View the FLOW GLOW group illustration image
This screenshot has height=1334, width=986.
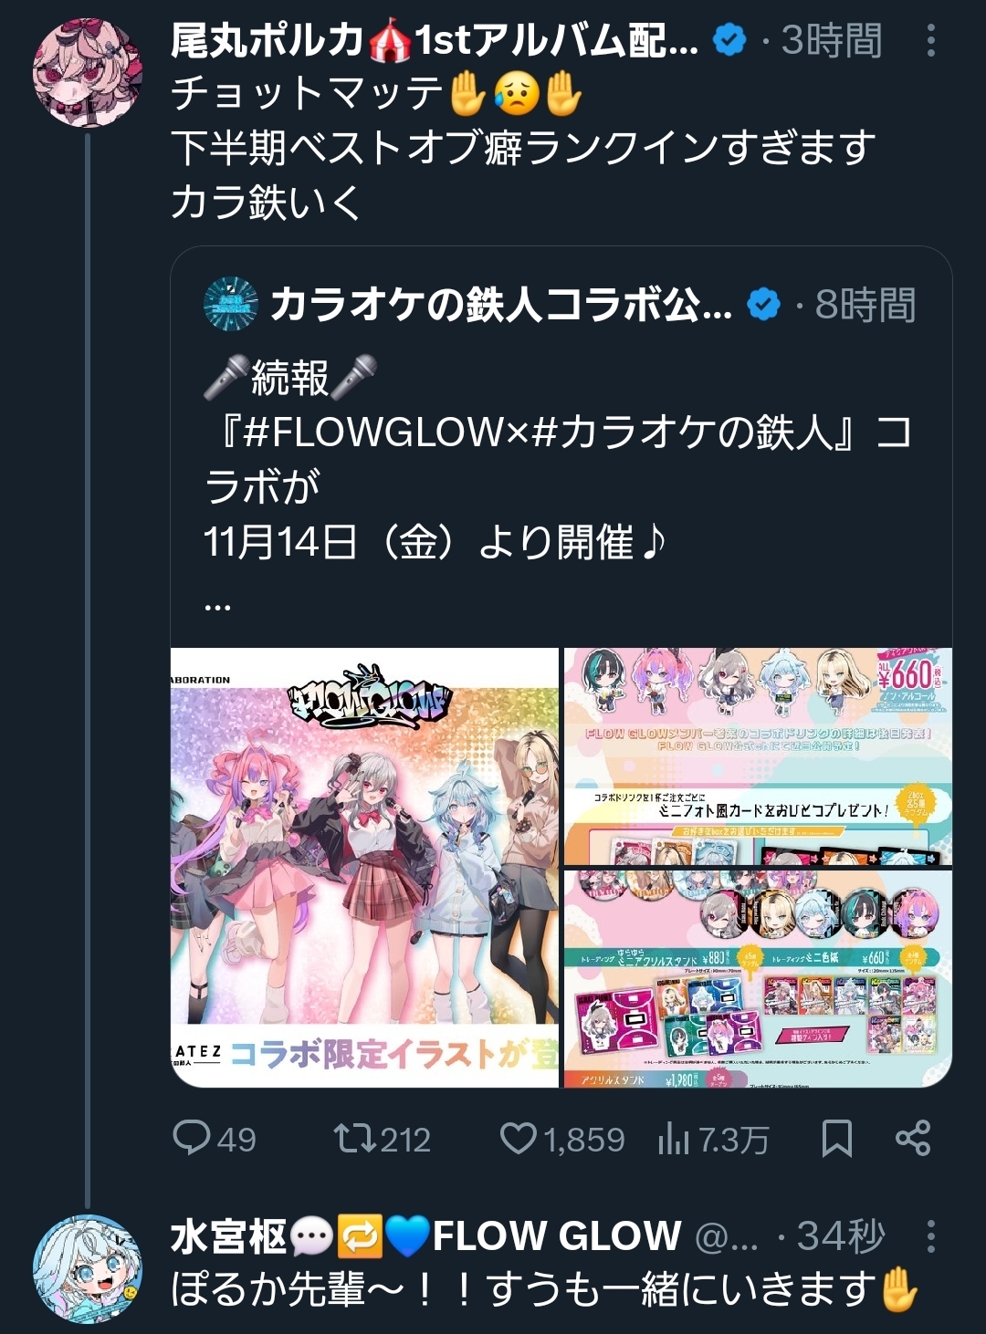pos(364,868)
